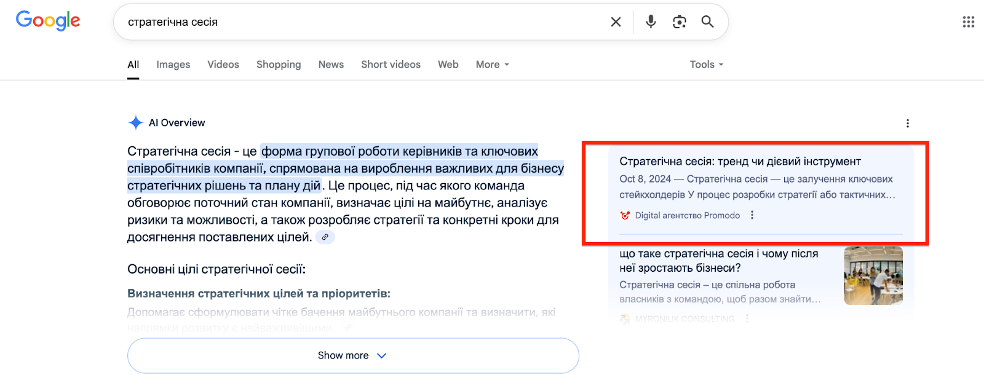Open що таке стратегічна сесія article link
Image resolution: width=984 pixels, height=375 pixels.
tap(719, 261)
